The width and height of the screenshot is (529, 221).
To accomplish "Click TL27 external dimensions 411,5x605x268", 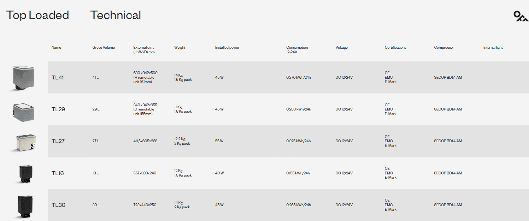I will (x=145, y=141).
